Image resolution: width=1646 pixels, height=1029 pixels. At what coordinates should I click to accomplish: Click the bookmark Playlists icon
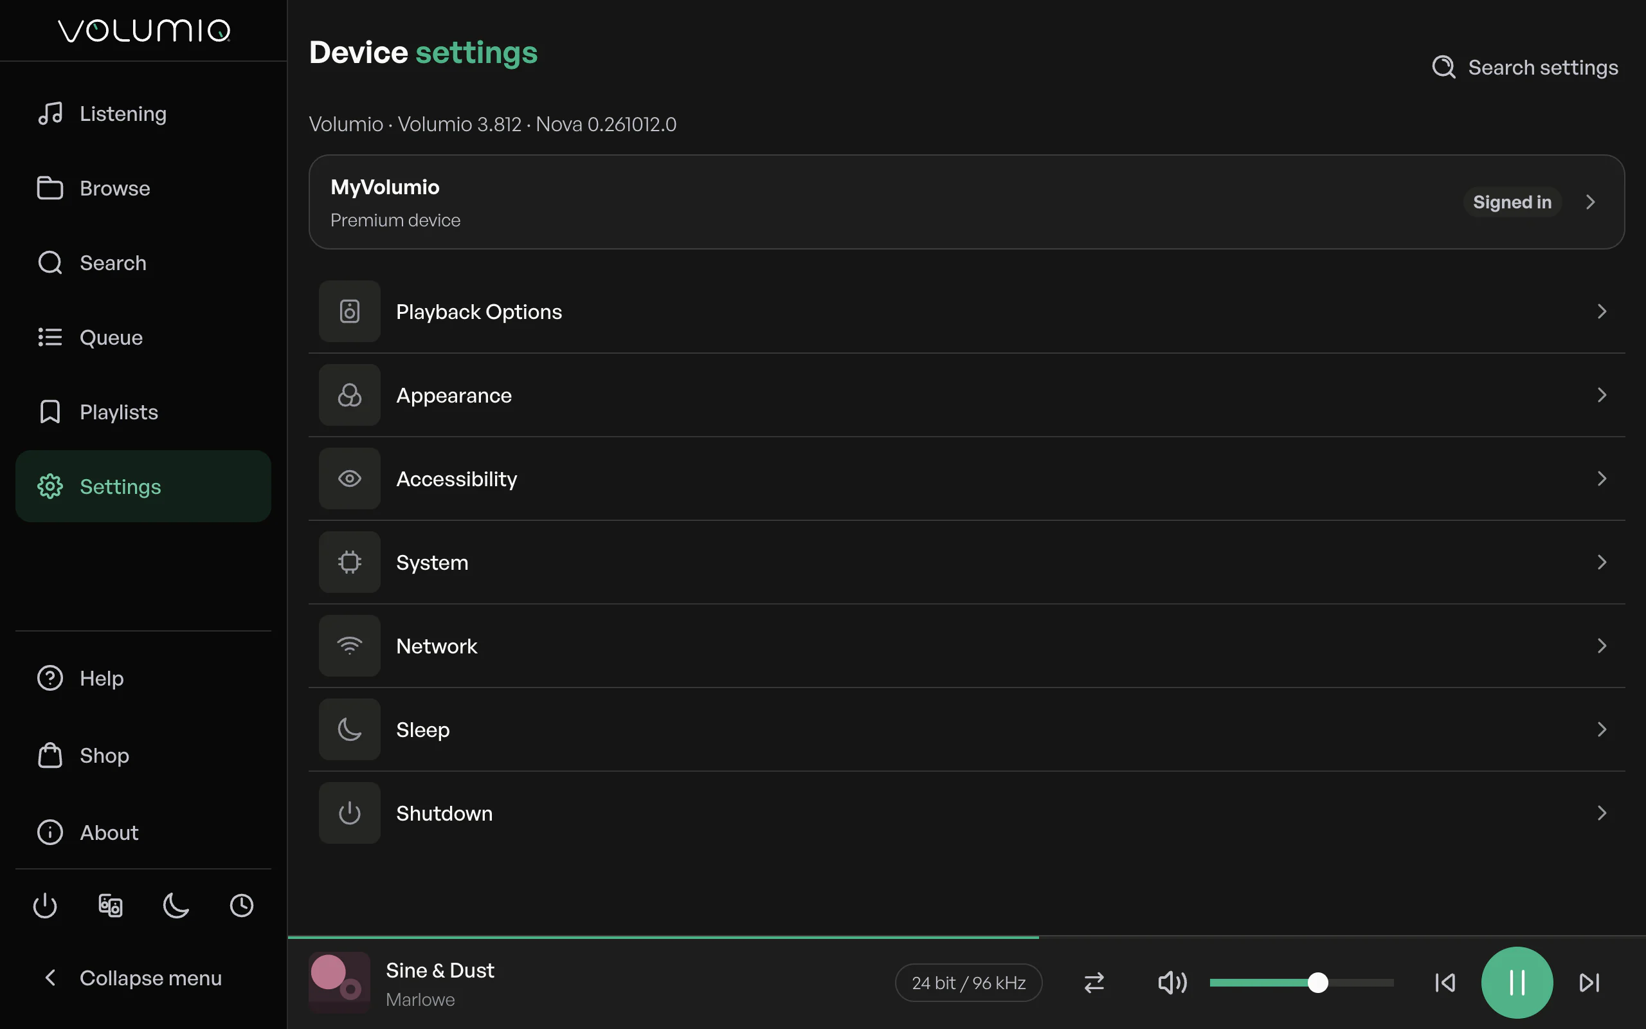tap(50, 412)
